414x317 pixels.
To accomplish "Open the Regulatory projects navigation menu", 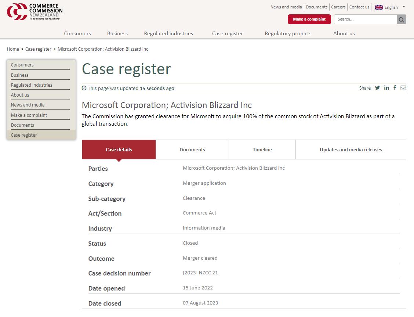I will point(288,33).
